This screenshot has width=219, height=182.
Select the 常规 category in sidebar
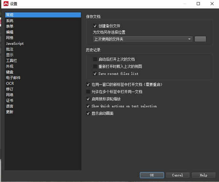(43, 15)
